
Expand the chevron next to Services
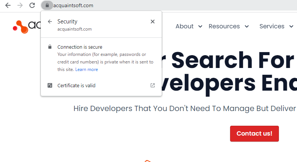click(x=291, y=26)
